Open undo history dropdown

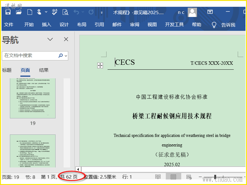click(83, 12)
